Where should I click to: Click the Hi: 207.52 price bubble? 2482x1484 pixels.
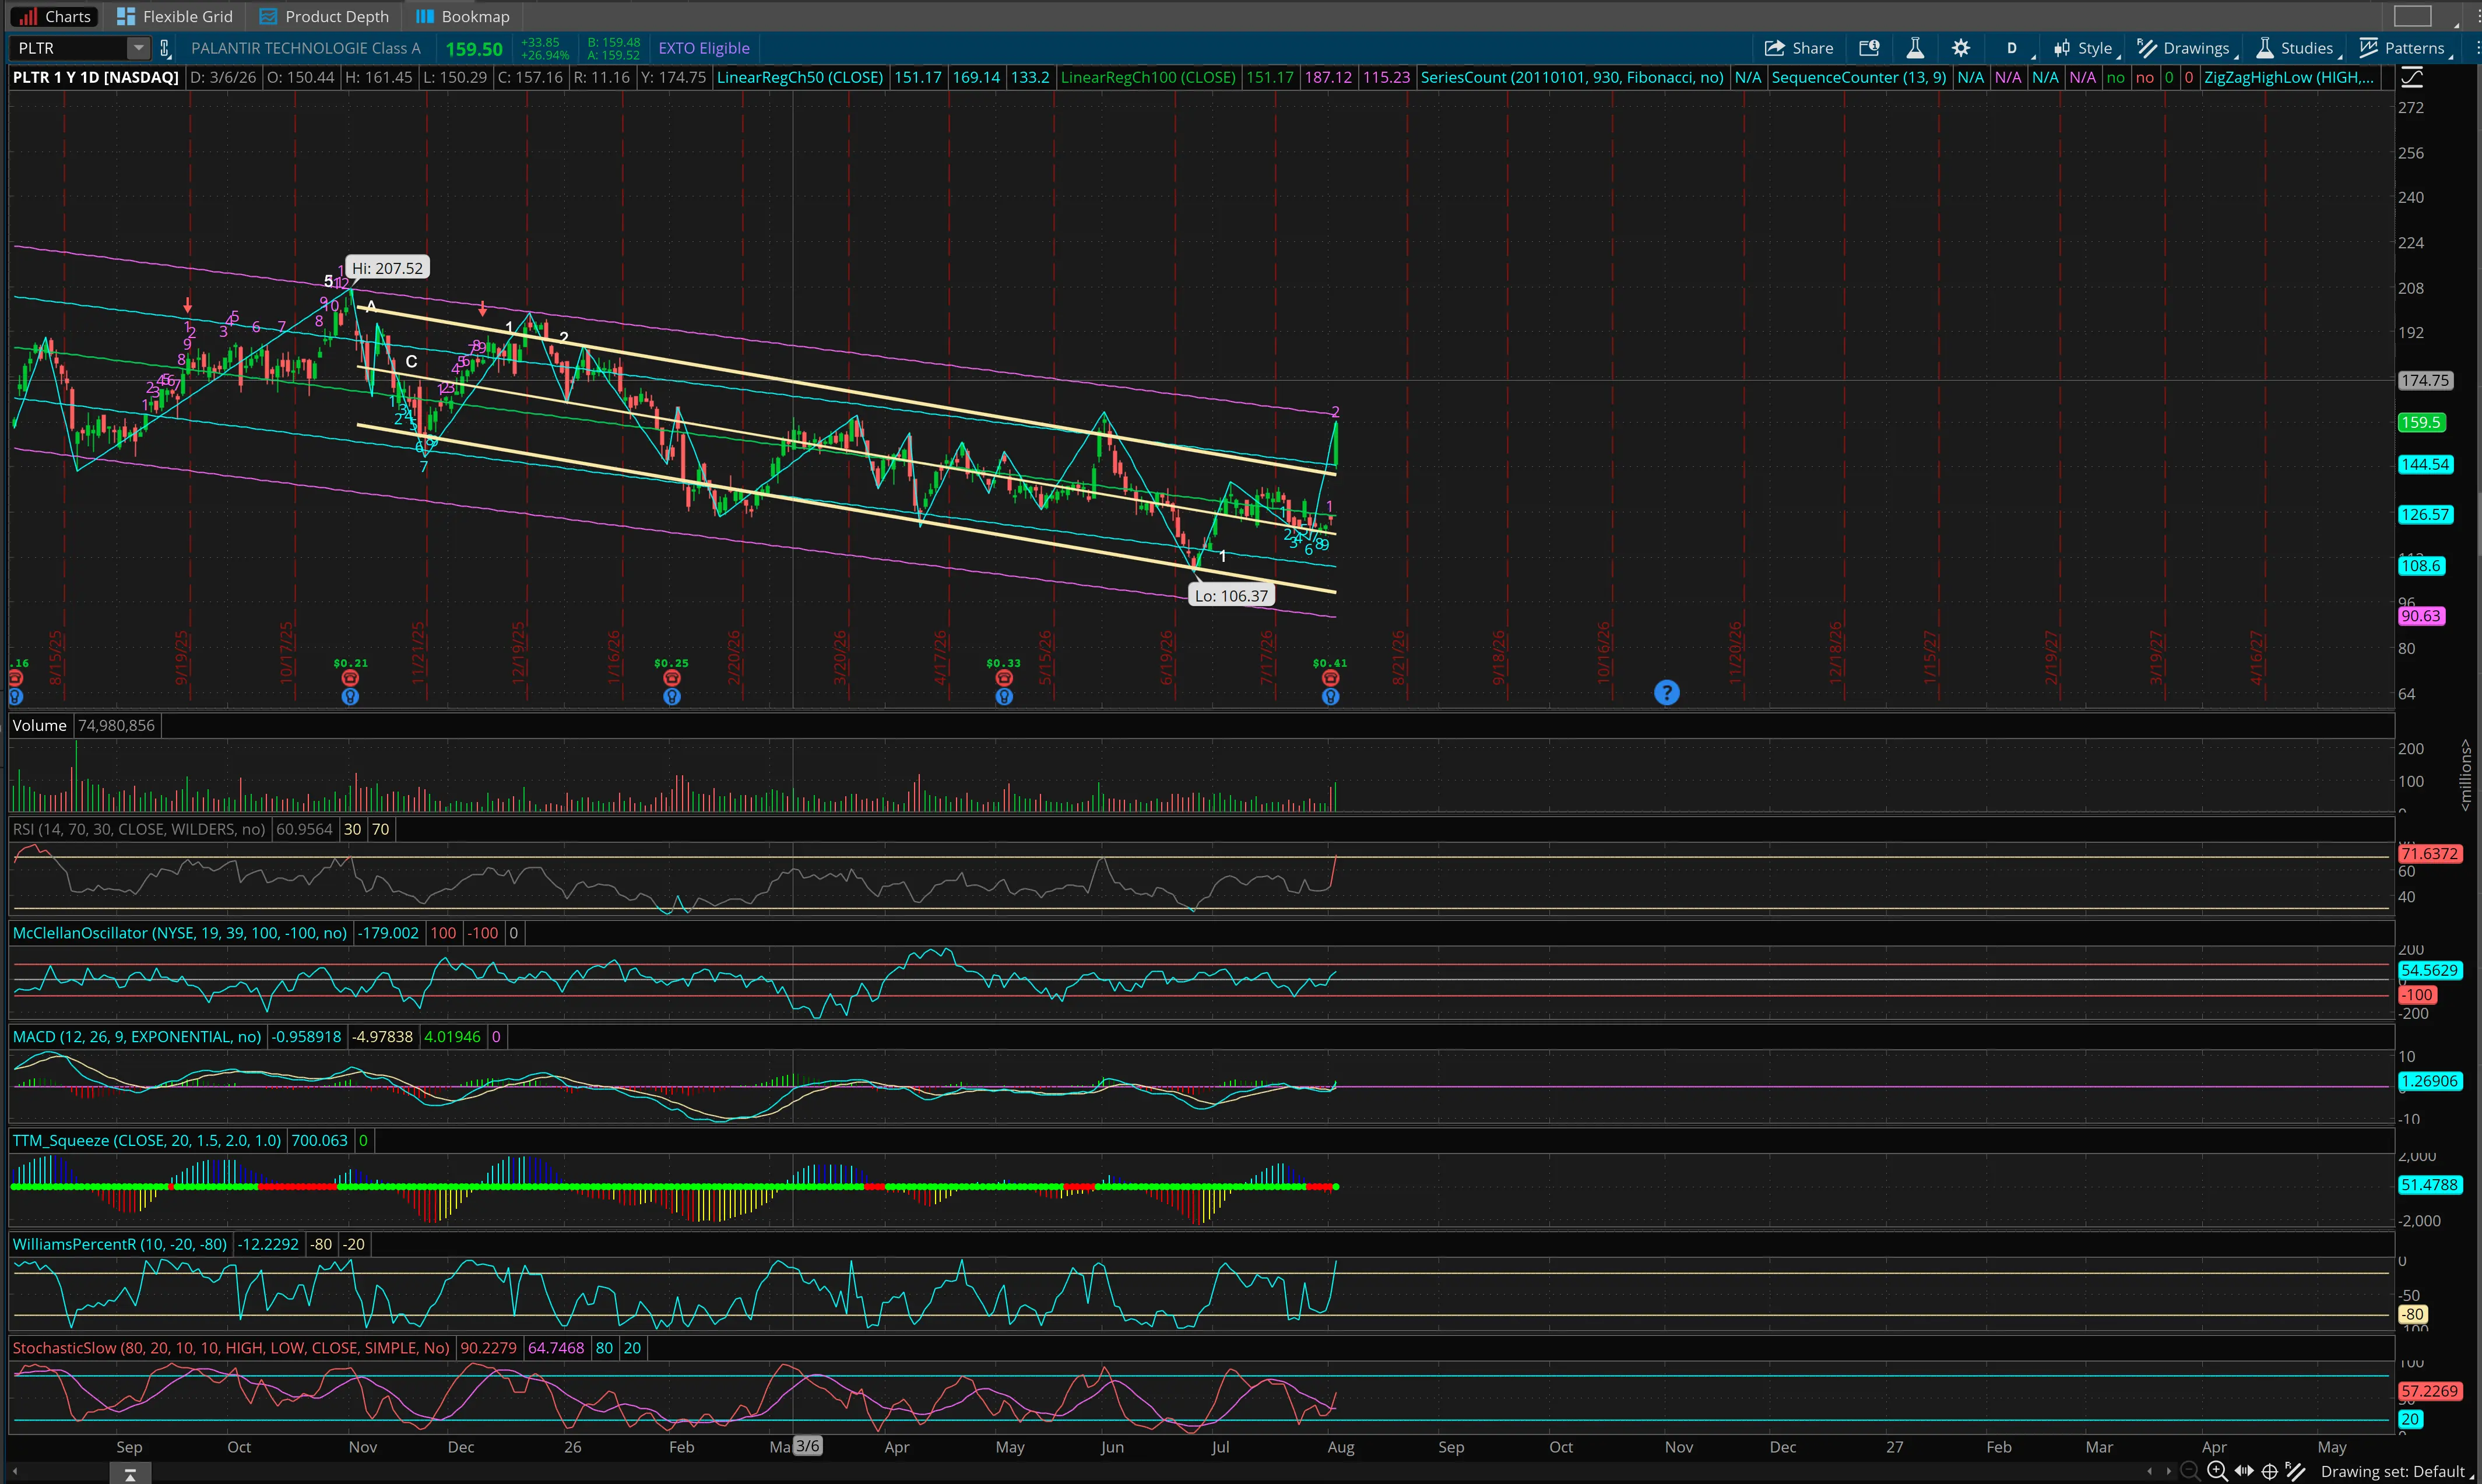387,268
